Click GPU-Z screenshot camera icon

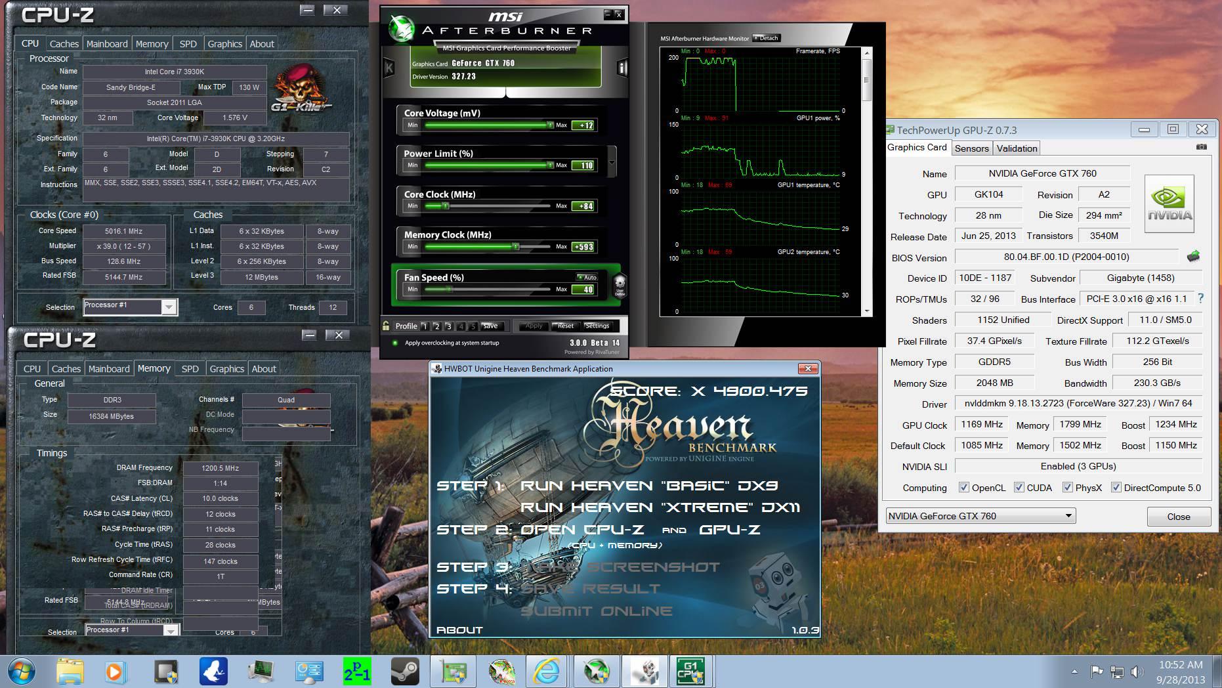(x=1201, y=147)
